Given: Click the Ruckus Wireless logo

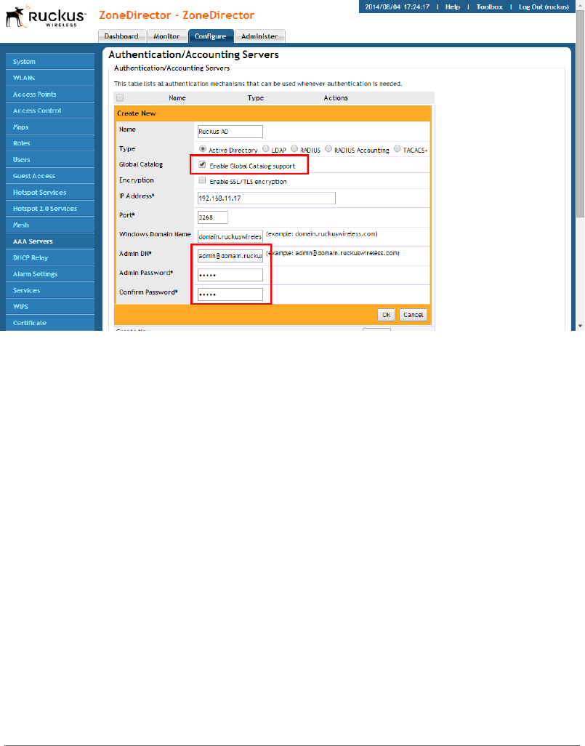Looking at the screenshot, I should pos(46,16).
